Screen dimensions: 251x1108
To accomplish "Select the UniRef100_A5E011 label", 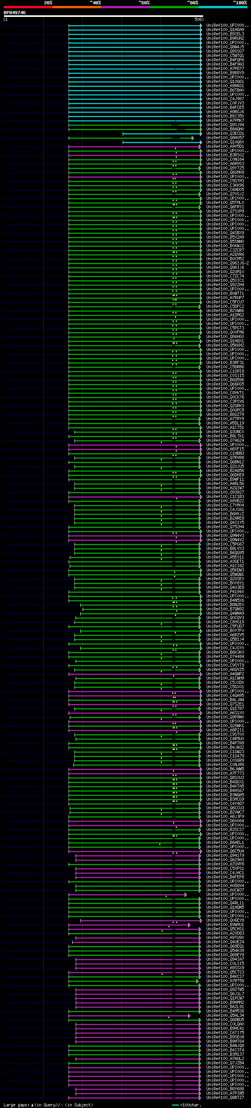I will [225, 557].
